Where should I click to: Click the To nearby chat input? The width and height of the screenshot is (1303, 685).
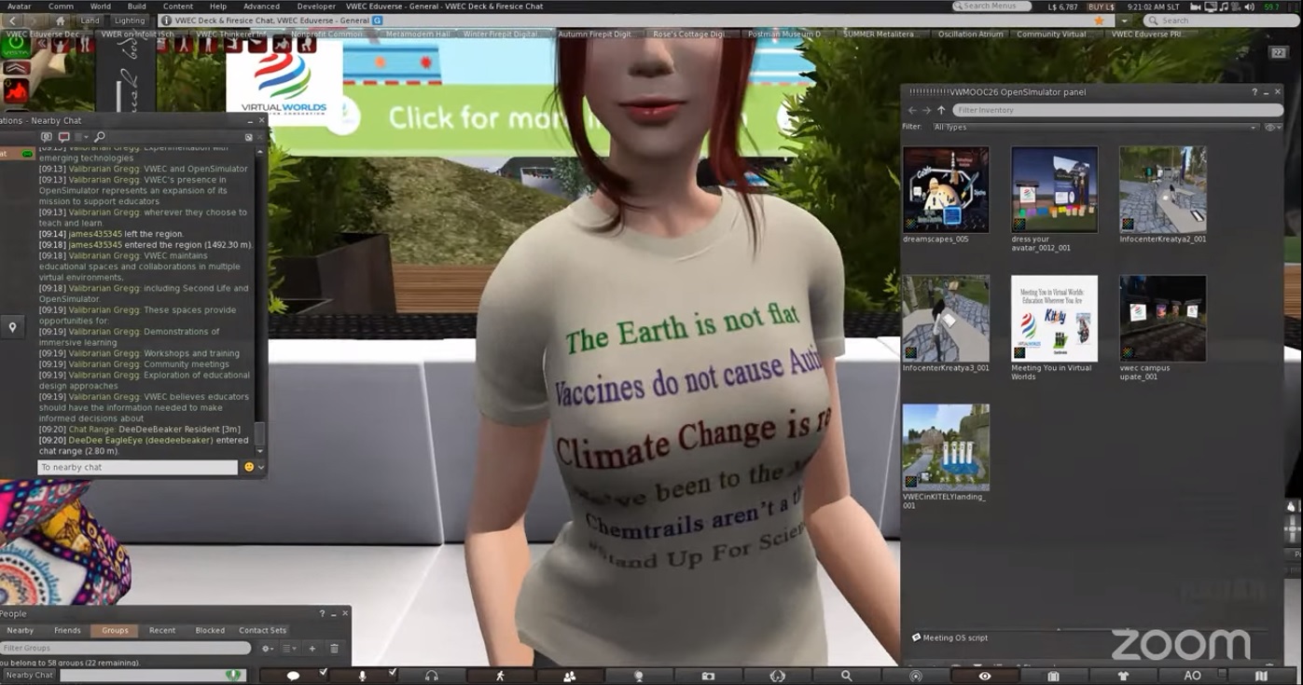click(138, 467)
